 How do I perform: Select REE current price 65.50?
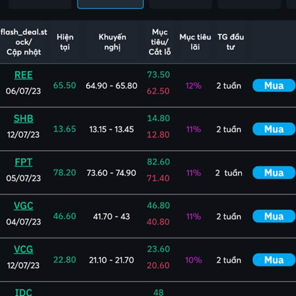tap(65, 85)
